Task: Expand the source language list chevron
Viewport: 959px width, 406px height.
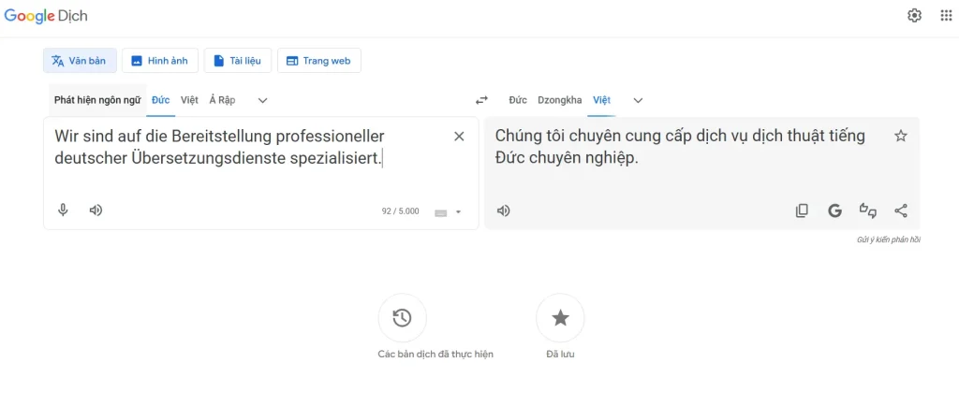Action: click(263, 100)
